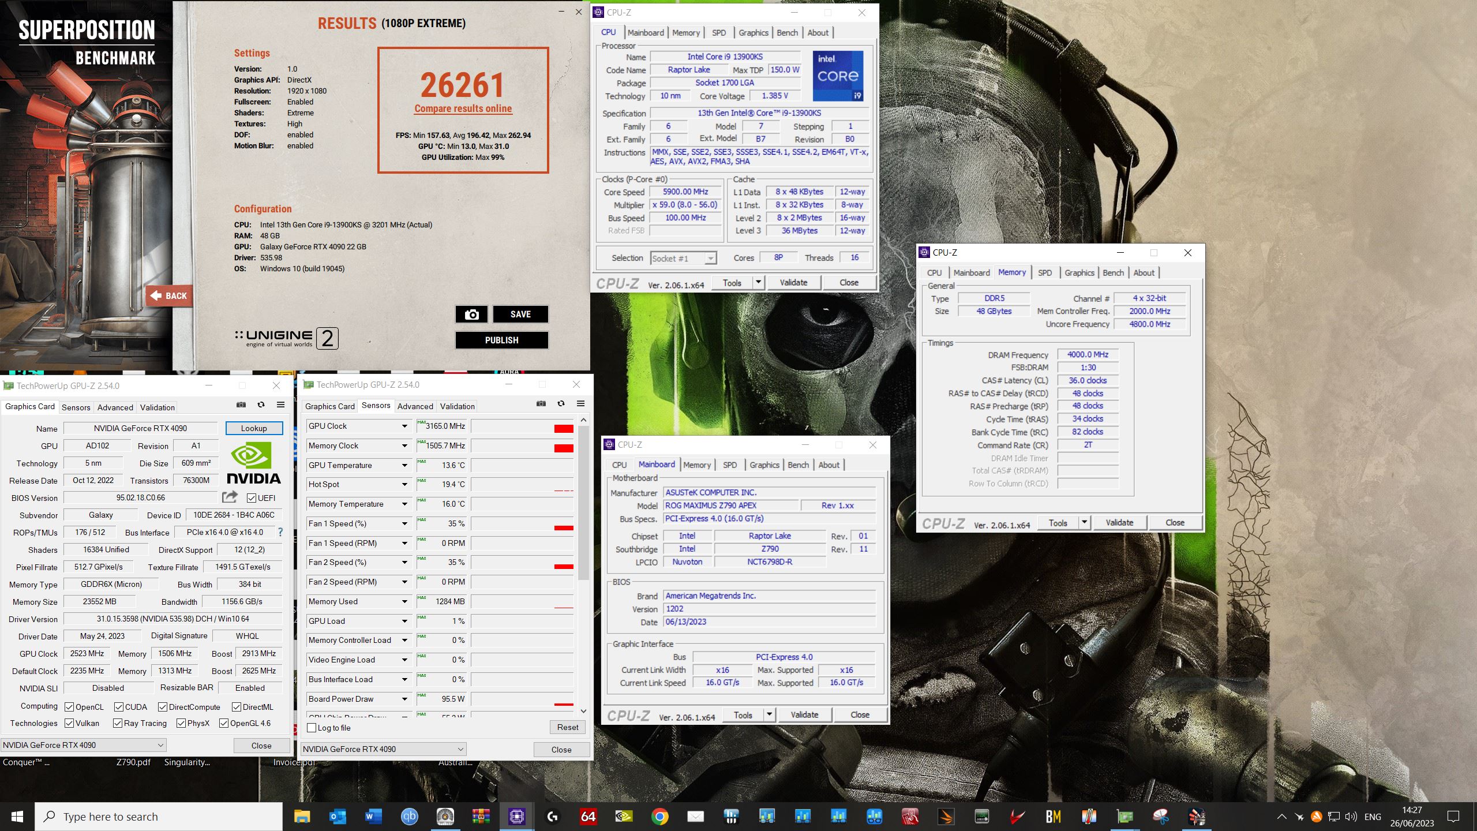Toggle the DirectCompute checkbox
Screen dimensions: 1477x831
[x=163, y=707]
